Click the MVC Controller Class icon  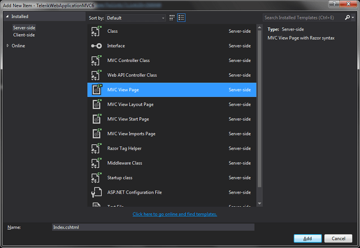click(96, 61)
